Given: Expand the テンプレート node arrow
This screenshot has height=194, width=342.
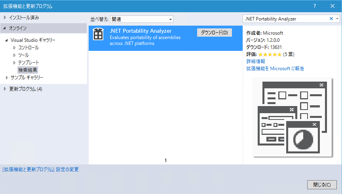Looking at the screenshot, I should tap(14, 63).
